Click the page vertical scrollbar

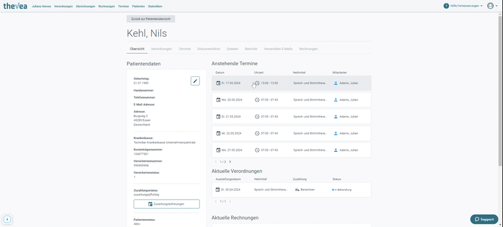(501, 90)
